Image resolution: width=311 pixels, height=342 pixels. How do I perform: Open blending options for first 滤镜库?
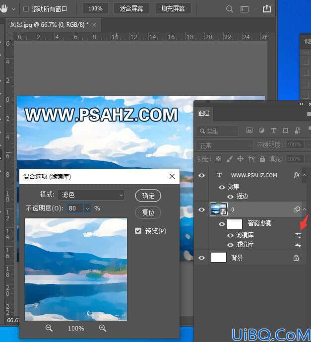[x=298, y=235]
